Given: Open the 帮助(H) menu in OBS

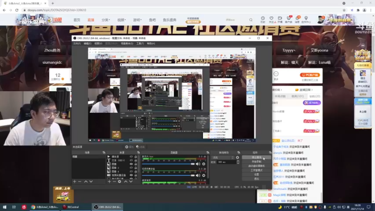Looking at the screenshot, I should coord(151,44).
